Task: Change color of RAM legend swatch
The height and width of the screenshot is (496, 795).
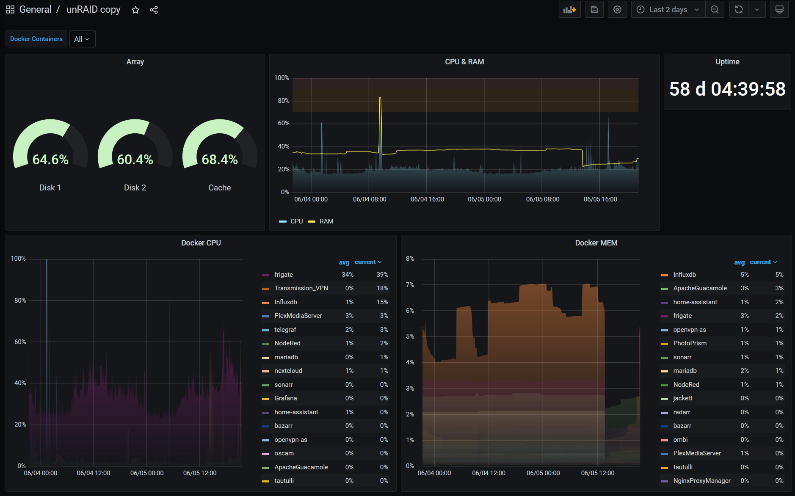Action: (312, 222)
